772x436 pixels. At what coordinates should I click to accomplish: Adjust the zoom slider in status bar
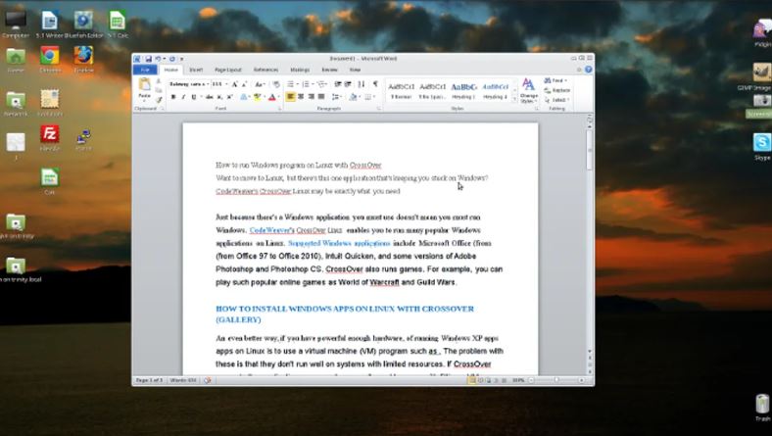(x=556, y=380)
